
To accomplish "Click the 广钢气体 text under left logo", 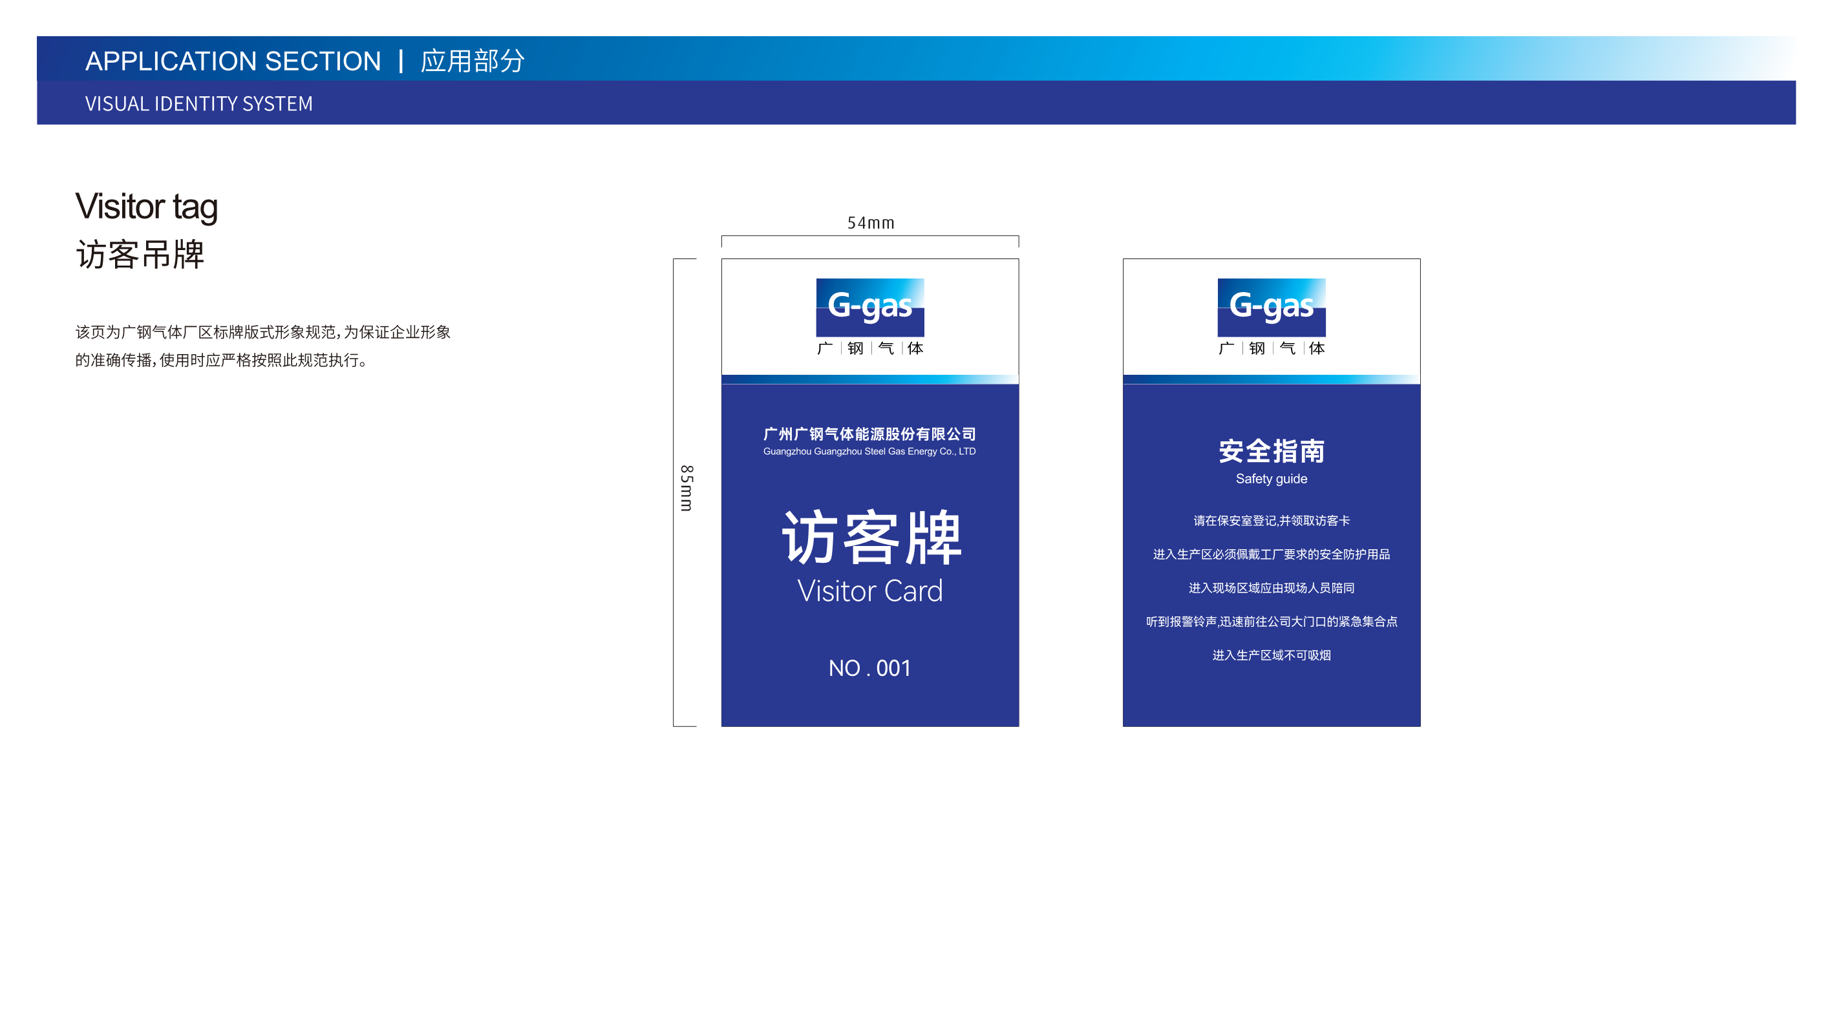I will click(869, 348).
